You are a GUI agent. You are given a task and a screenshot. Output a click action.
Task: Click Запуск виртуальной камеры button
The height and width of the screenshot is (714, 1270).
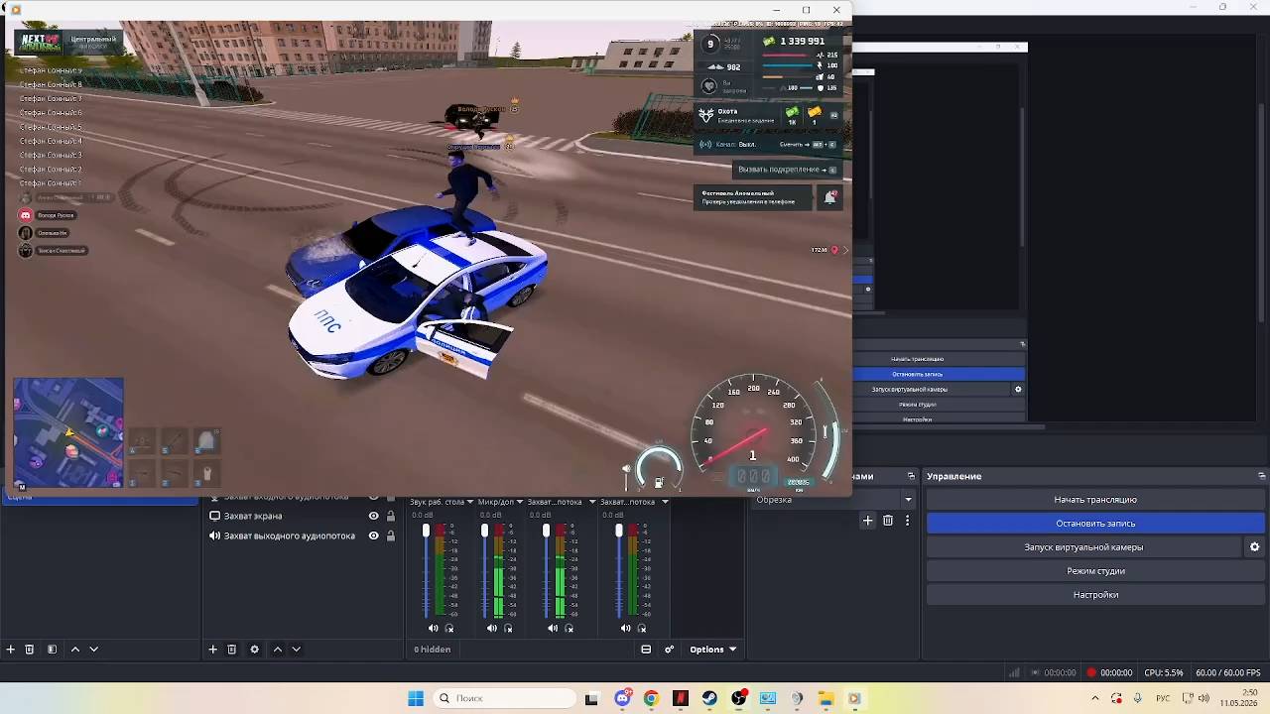1083,547
